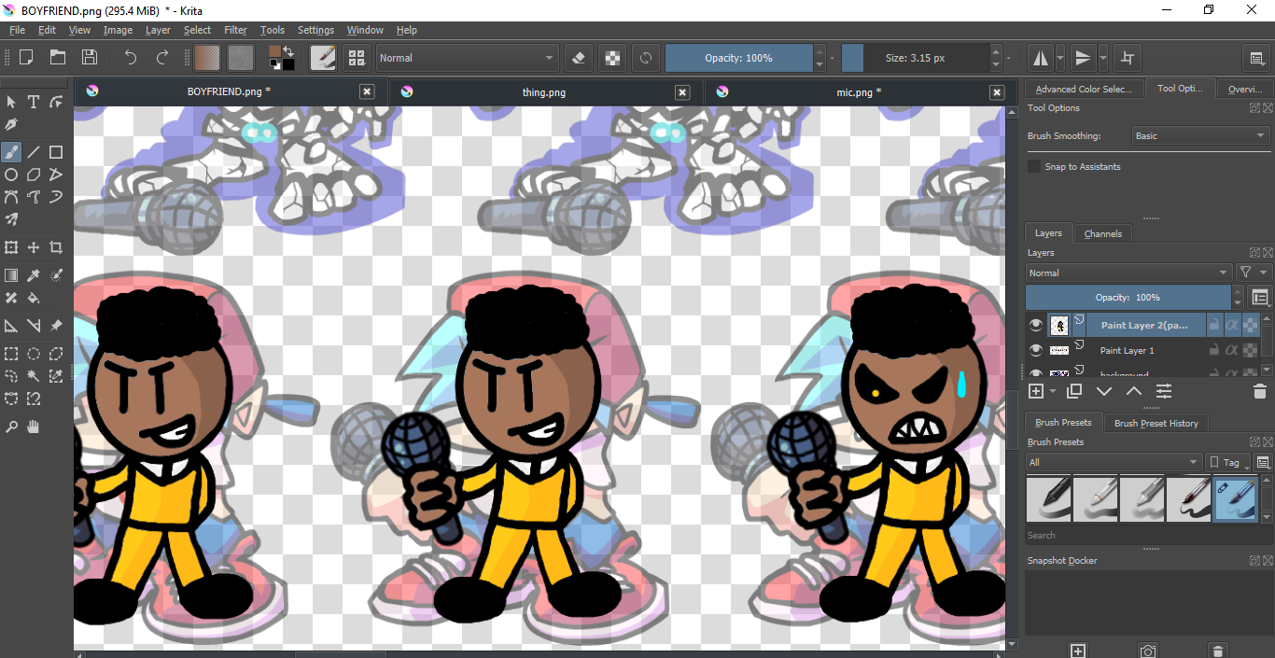Screen dimensions: 1275x658
Task: Toggle eraser mode
Action: (578, 58)
